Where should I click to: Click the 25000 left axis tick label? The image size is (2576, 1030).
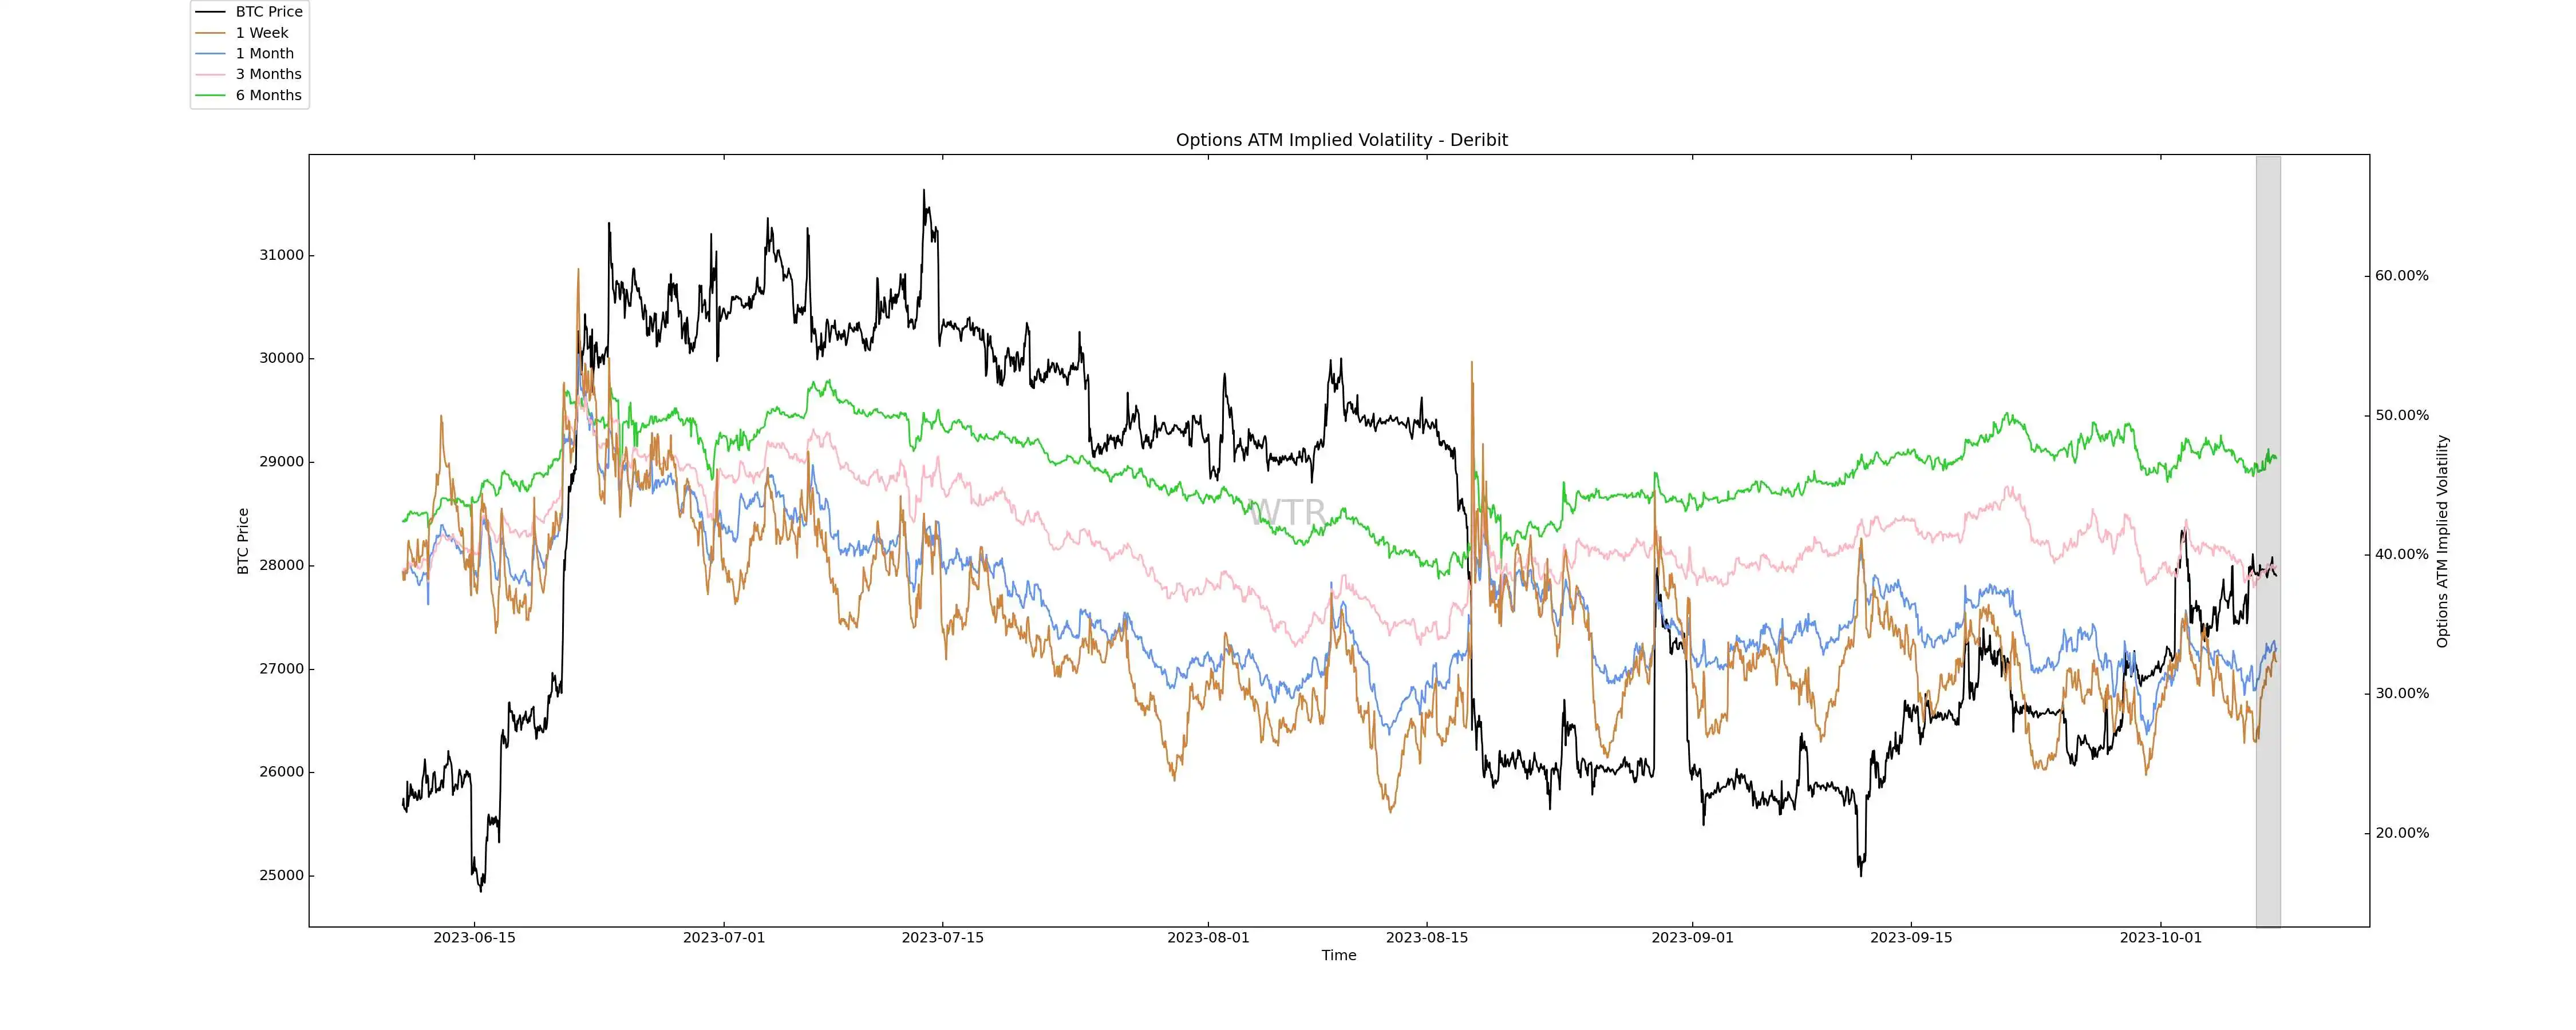pos(281,876)
